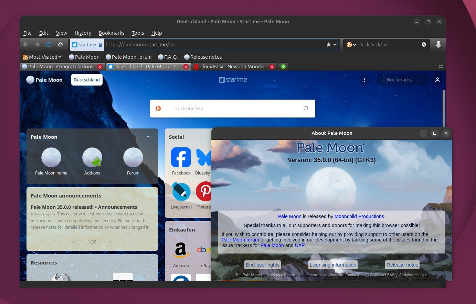
Task: Go back with the browser back arrow
Action: click(x=26, y=45)
